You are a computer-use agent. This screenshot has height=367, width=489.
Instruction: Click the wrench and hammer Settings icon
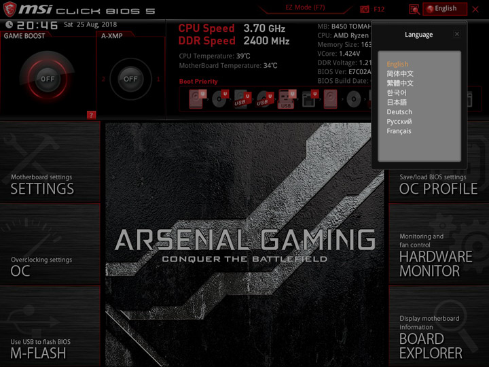pos(31,157)
